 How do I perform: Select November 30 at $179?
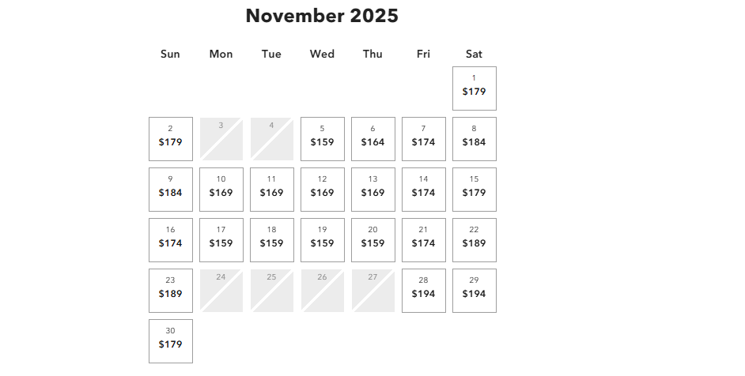point(171,341)
